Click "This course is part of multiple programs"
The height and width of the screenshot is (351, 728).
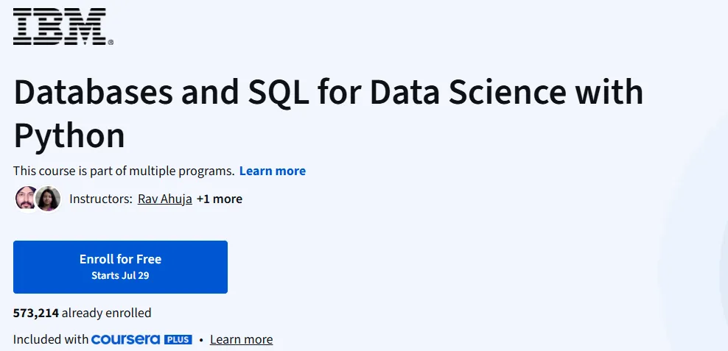click(x=124, y=171)
